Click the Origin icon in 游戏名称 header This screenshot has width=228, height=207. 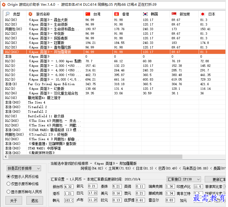pyautogui.click(x=30, y=14)
